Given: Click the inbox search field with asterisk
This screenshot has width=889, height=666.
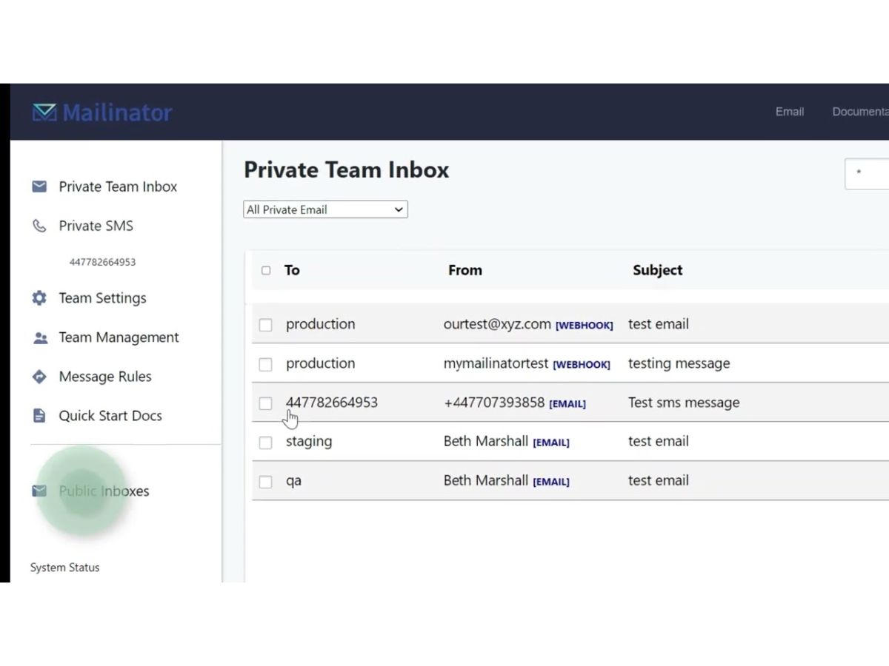Looking at the screenshot, I should (867, 173).
